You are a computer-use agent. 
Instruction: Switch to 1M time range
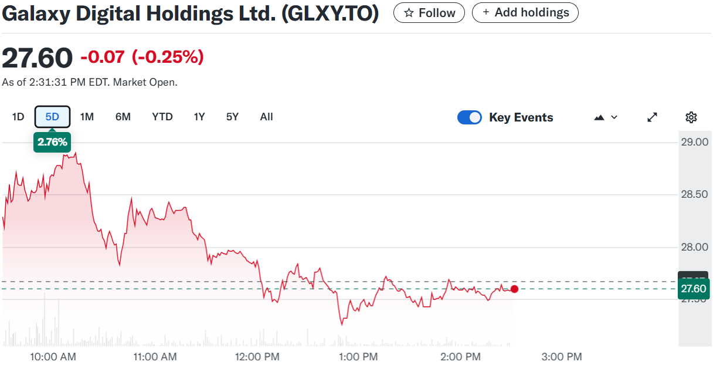(x=87, y=117)
